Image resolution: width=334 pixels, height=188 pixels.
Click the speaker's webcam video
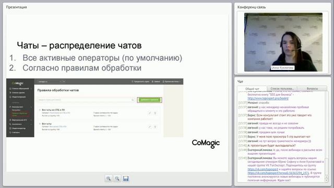(283, 42)
